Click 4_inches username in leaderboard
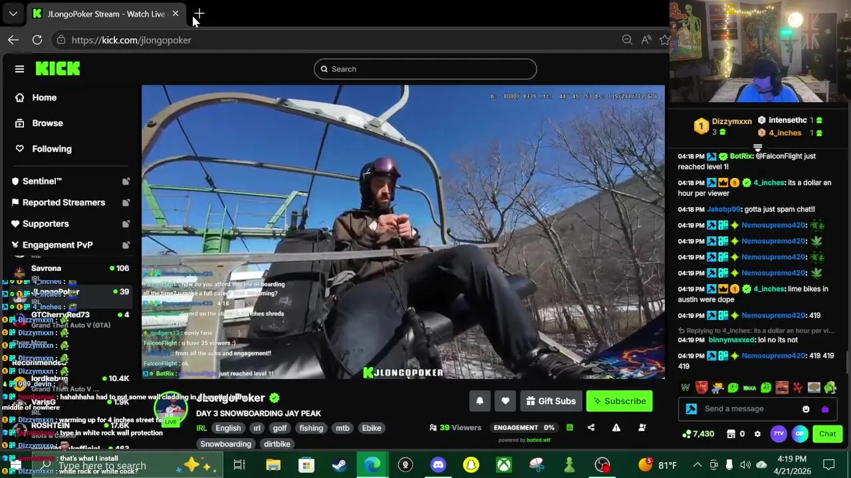This screenshot has height=478, width=851. click(785, 133)
